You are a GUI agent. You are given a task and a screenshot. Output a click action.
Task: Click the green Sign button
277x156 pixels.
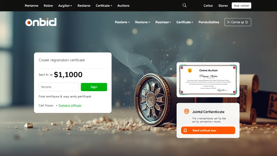point(94,87)
